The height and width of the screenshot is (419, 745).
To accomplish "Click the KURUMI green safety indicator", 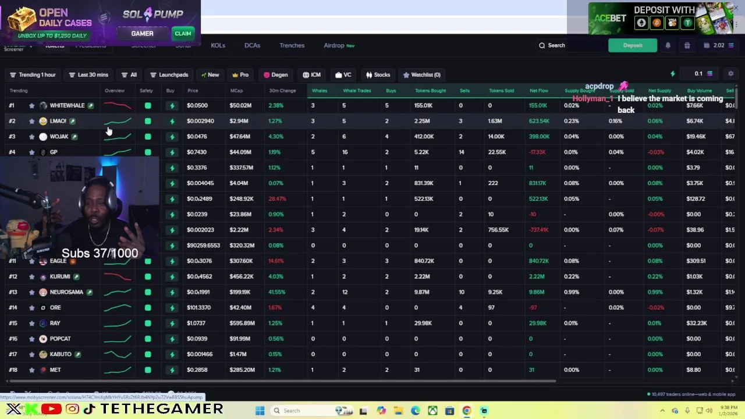I will click(148, 276).
